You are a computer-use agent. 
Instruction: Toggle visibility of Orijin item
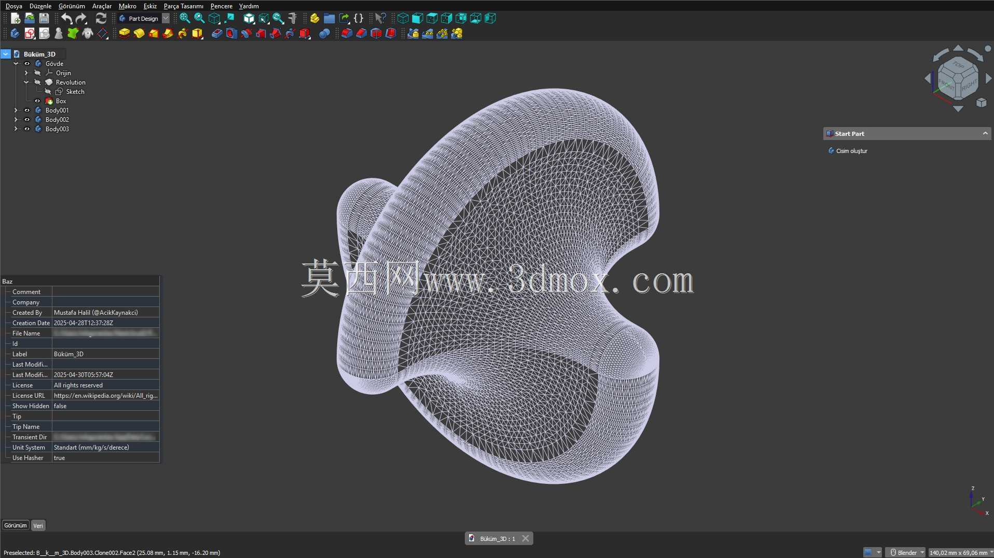point(37,73)
